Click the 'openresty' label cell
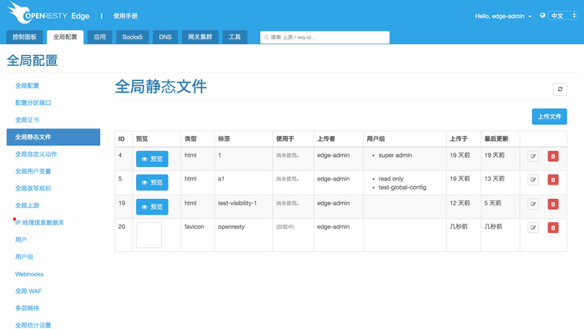584x329 pixels. 231,227
